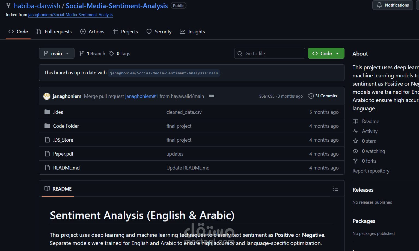Open the .DS_Store file
Image resolution: width=419 pixels, height=251 pixels.
(x=63, y=140)
